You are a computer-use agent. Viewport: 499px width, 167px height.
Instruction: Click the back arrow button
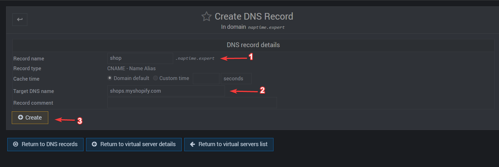coord(20,20)
